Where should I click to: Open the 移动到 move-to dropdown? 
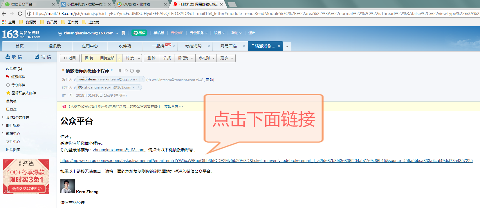(x=207, y=58)
